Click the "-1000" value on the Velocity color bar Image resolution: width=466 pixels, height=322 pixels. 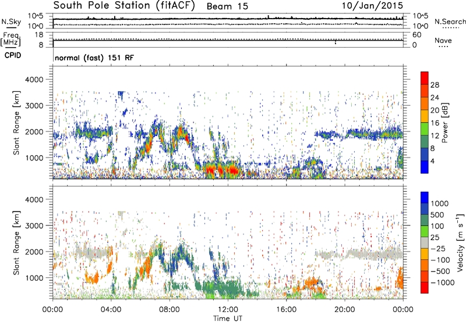442,282
